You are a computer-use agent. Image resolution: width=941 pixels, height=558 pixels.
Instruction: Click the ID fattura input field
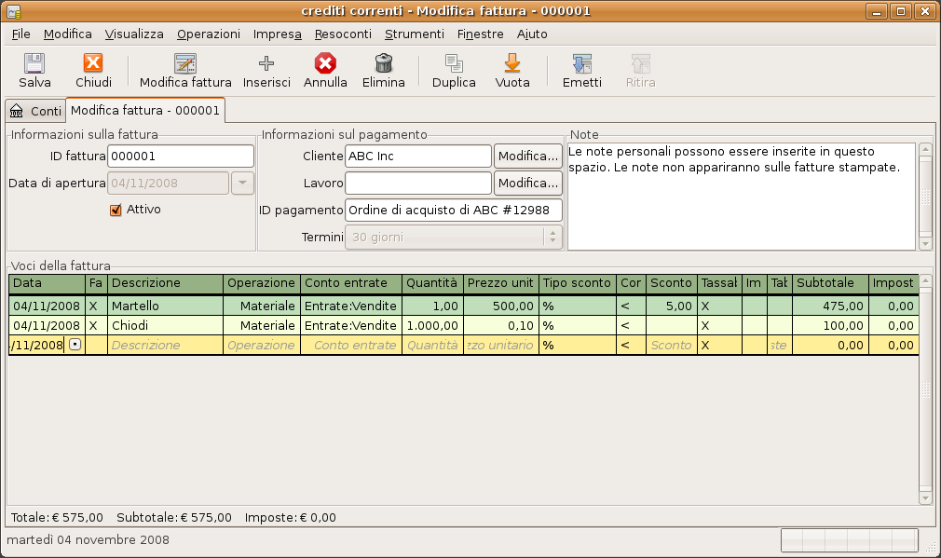181,156
